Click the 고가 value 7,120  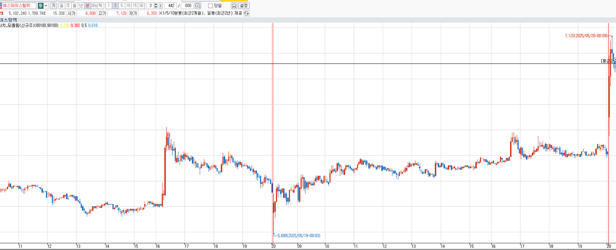pos(121,13)
